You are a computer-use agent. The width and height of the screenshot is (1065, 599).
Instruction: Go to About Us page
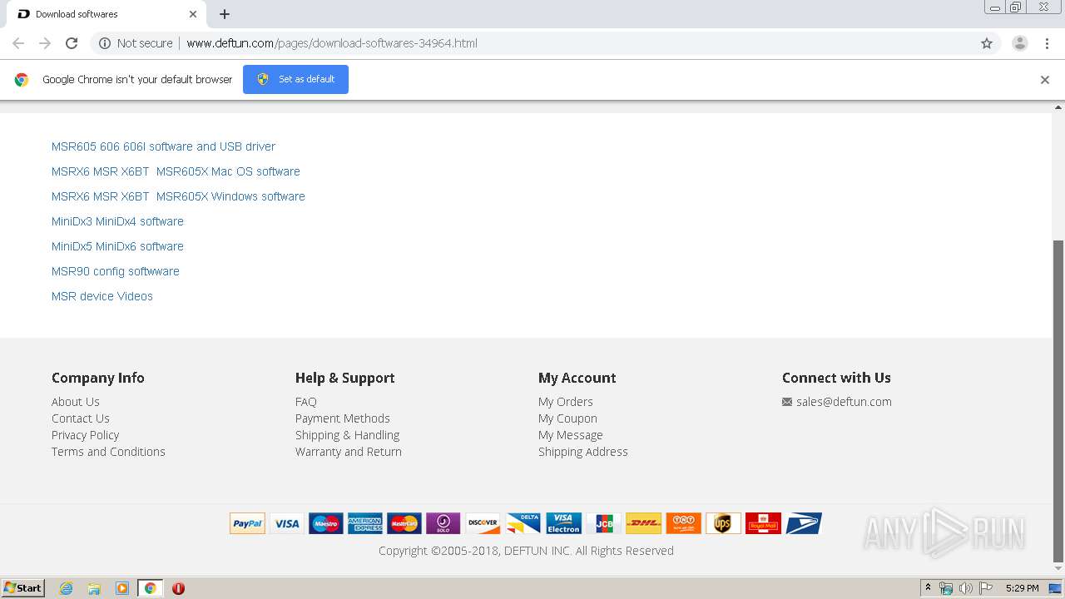click(x=76, y=402)
